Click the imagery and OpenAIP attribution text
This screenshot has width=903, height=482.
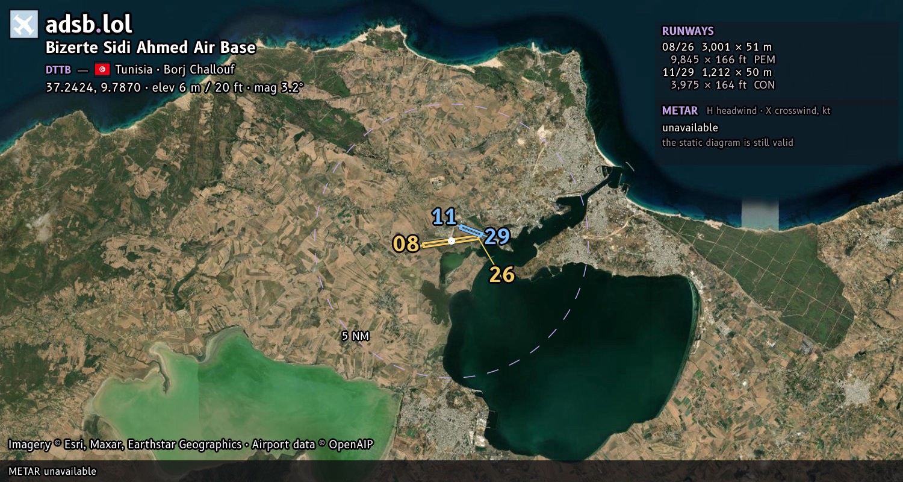pos(191,445)
